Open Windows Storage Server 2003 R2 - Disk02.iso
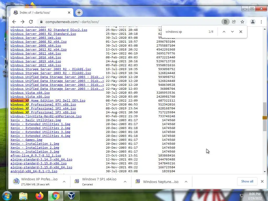Screen dimensions: 268x201 click(51, 73)
